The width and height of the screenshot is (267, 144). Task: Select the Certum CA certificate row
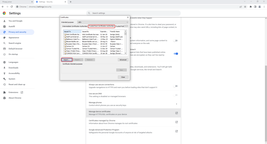click(x=94, y=46)
